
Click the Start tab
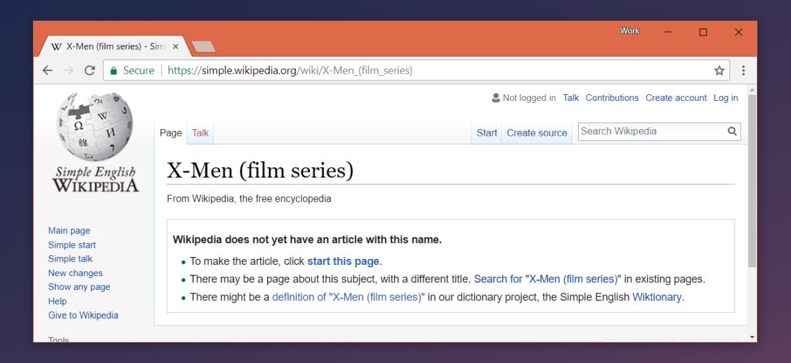pyautogui.click(x=486, y=132)
